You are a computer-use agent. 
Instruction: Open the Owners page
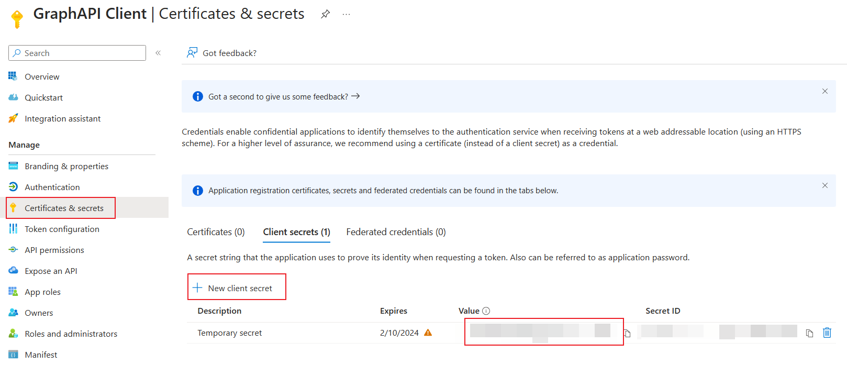[x=39, y=313]
